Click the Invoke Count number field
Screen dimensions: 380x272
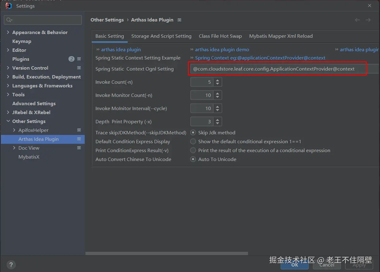point(202,82)
